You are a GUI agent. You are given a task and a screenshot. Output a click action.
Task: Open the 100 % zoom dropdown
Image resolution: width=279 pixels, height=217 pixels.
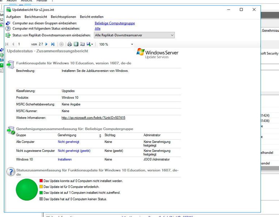pyautogui.click(x=132, y=44)
